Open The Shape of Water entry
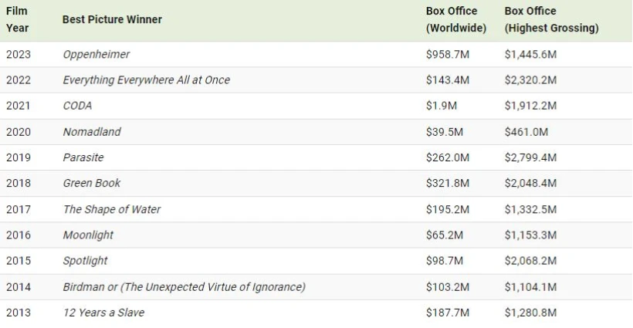Screen dimensions: 633x328 pyautogui.click(x=112, y=209)
